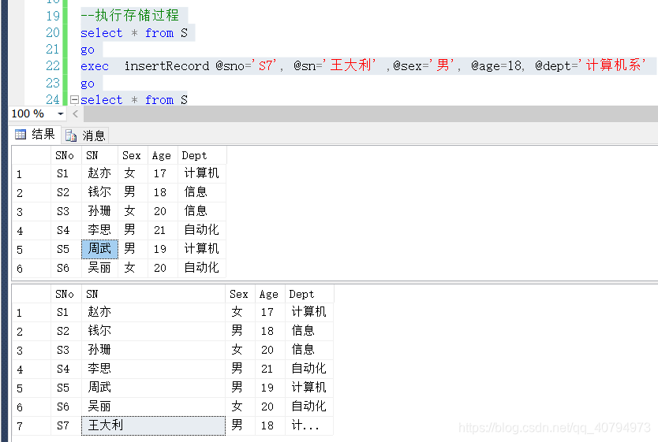Select cell 钱尔 in the first grid
Image resolution: width=658 pixels, height=442 pixels.
100,192
